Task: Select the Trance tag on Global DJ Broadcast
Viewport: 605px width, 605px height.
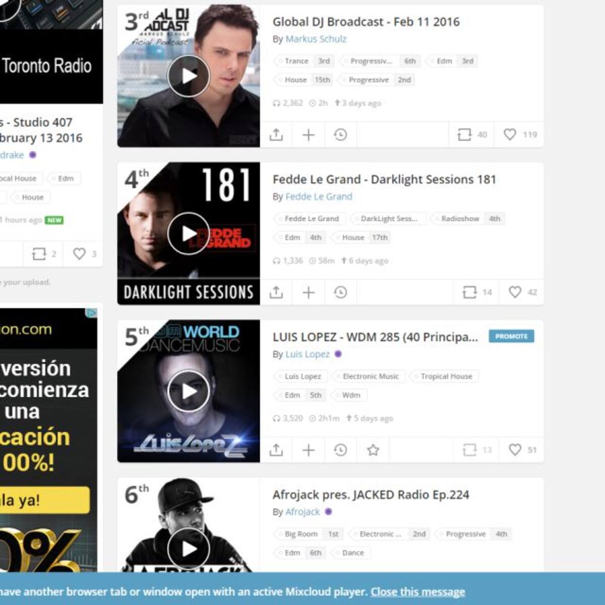Action: [296, 61]
